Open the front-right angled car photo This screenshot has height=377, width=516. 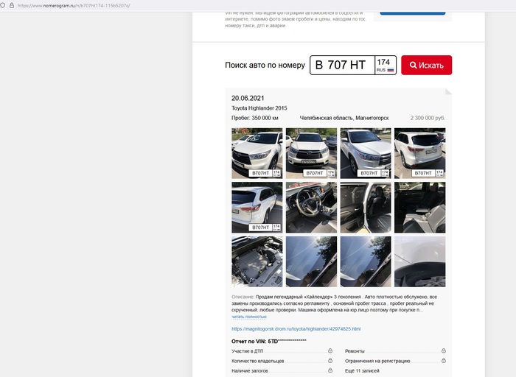366,153
